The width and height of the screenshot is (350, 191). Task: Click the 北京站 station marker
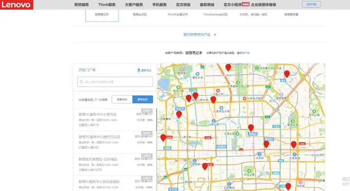(x=260, y=154)
